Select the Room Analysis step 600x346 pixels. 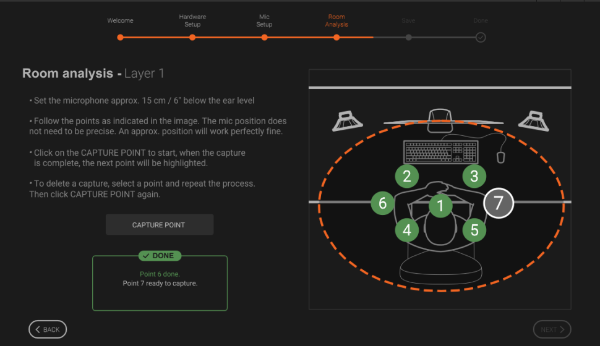(x=336, y=37)
